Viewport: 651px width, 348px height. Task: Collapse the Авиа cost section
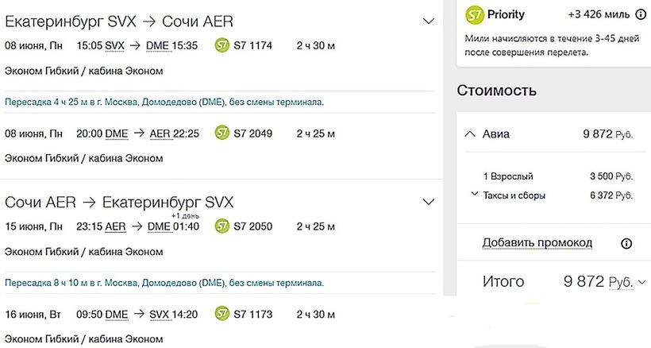click(x=470, y=134)
